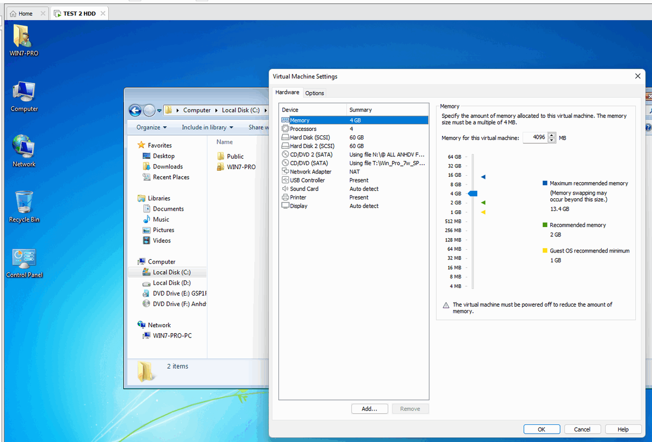Close the Virtual Machine Settings dialog
The width and height of the screenshot is (652, 442).
click(x=638, y=76)
